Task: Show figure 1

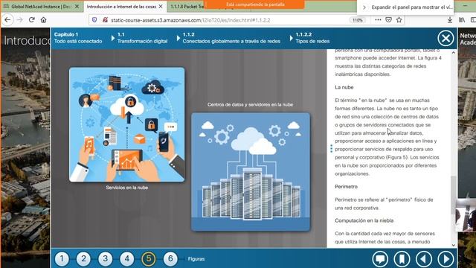Action: pyautogui.click(x=62, y=259)
